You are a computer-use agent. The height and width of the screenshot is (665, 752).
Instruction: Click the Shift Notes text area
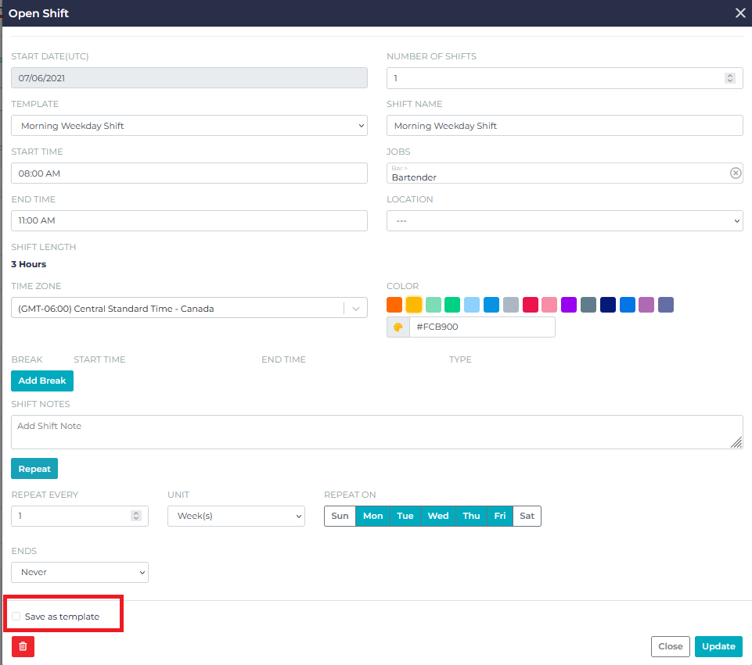pos(376,432)
